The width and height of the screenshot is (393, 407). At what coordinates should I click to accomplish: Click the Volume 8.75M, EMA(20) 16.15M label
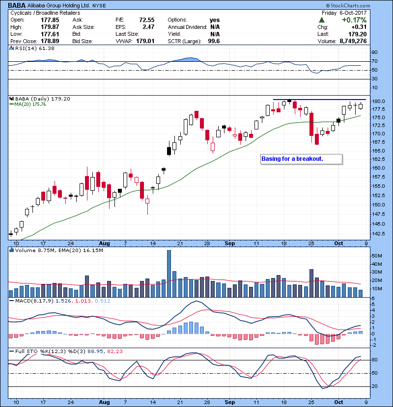59,251
